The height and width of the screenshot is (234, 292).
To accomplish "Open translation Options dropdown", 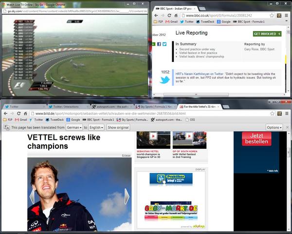I will (274, 127).
